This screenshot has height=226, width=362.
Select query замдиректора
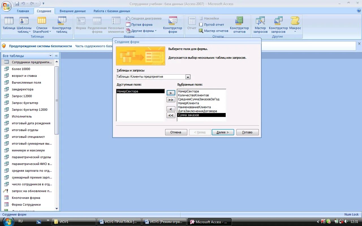point(28,89)
